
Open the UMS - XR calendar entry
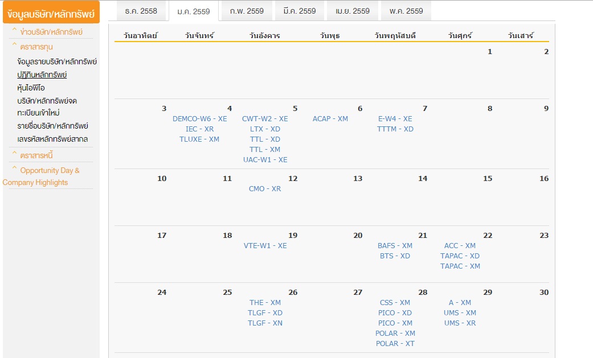[460, 323]
